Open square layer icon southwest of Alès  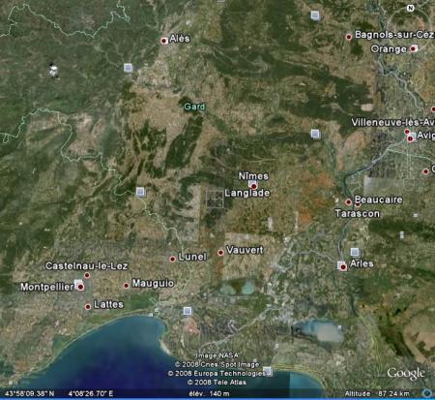pyautogui.click(x=129, y=68)
